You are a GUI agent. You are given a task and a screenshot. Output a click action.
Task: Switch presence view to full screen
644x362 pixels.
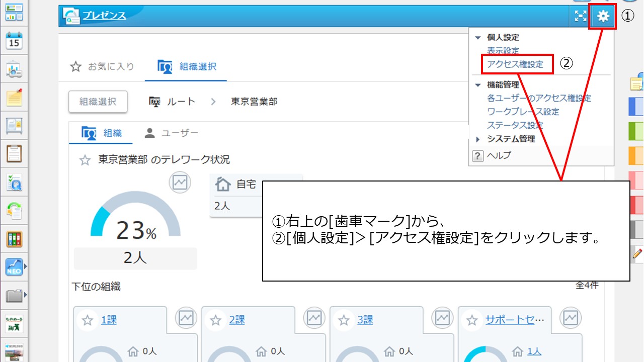(x=581, y=17)
